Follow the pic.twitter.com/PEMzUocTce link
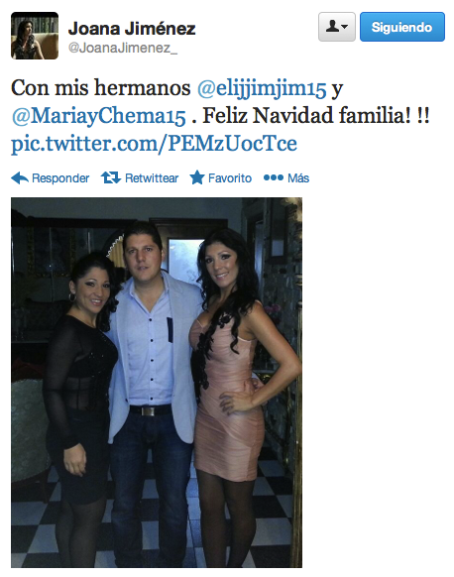The height and width of the screenshot is (577, 454). tap(154, 143)
